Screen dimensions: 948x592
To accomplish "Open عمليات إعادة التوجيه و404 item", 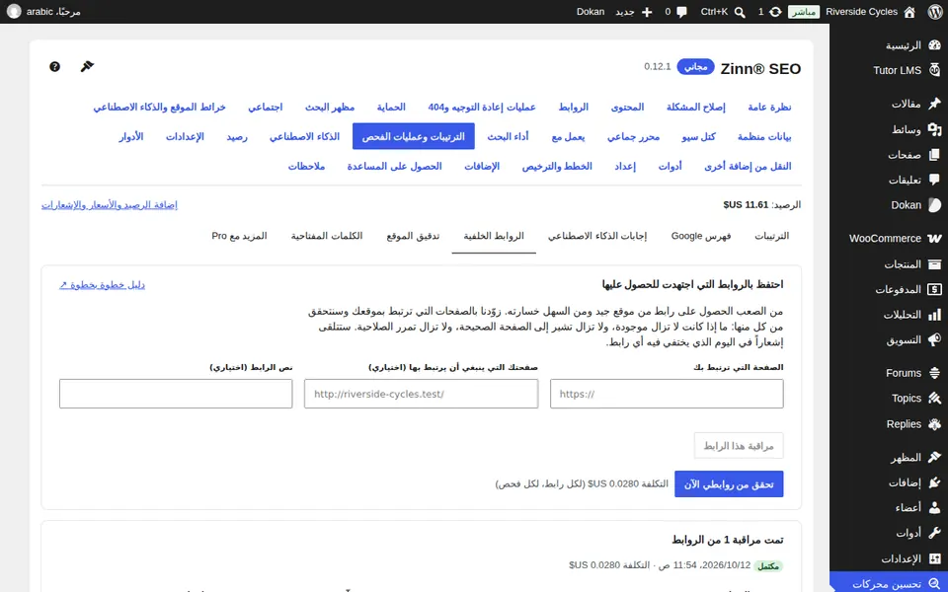I will click(x=482, y=108).
